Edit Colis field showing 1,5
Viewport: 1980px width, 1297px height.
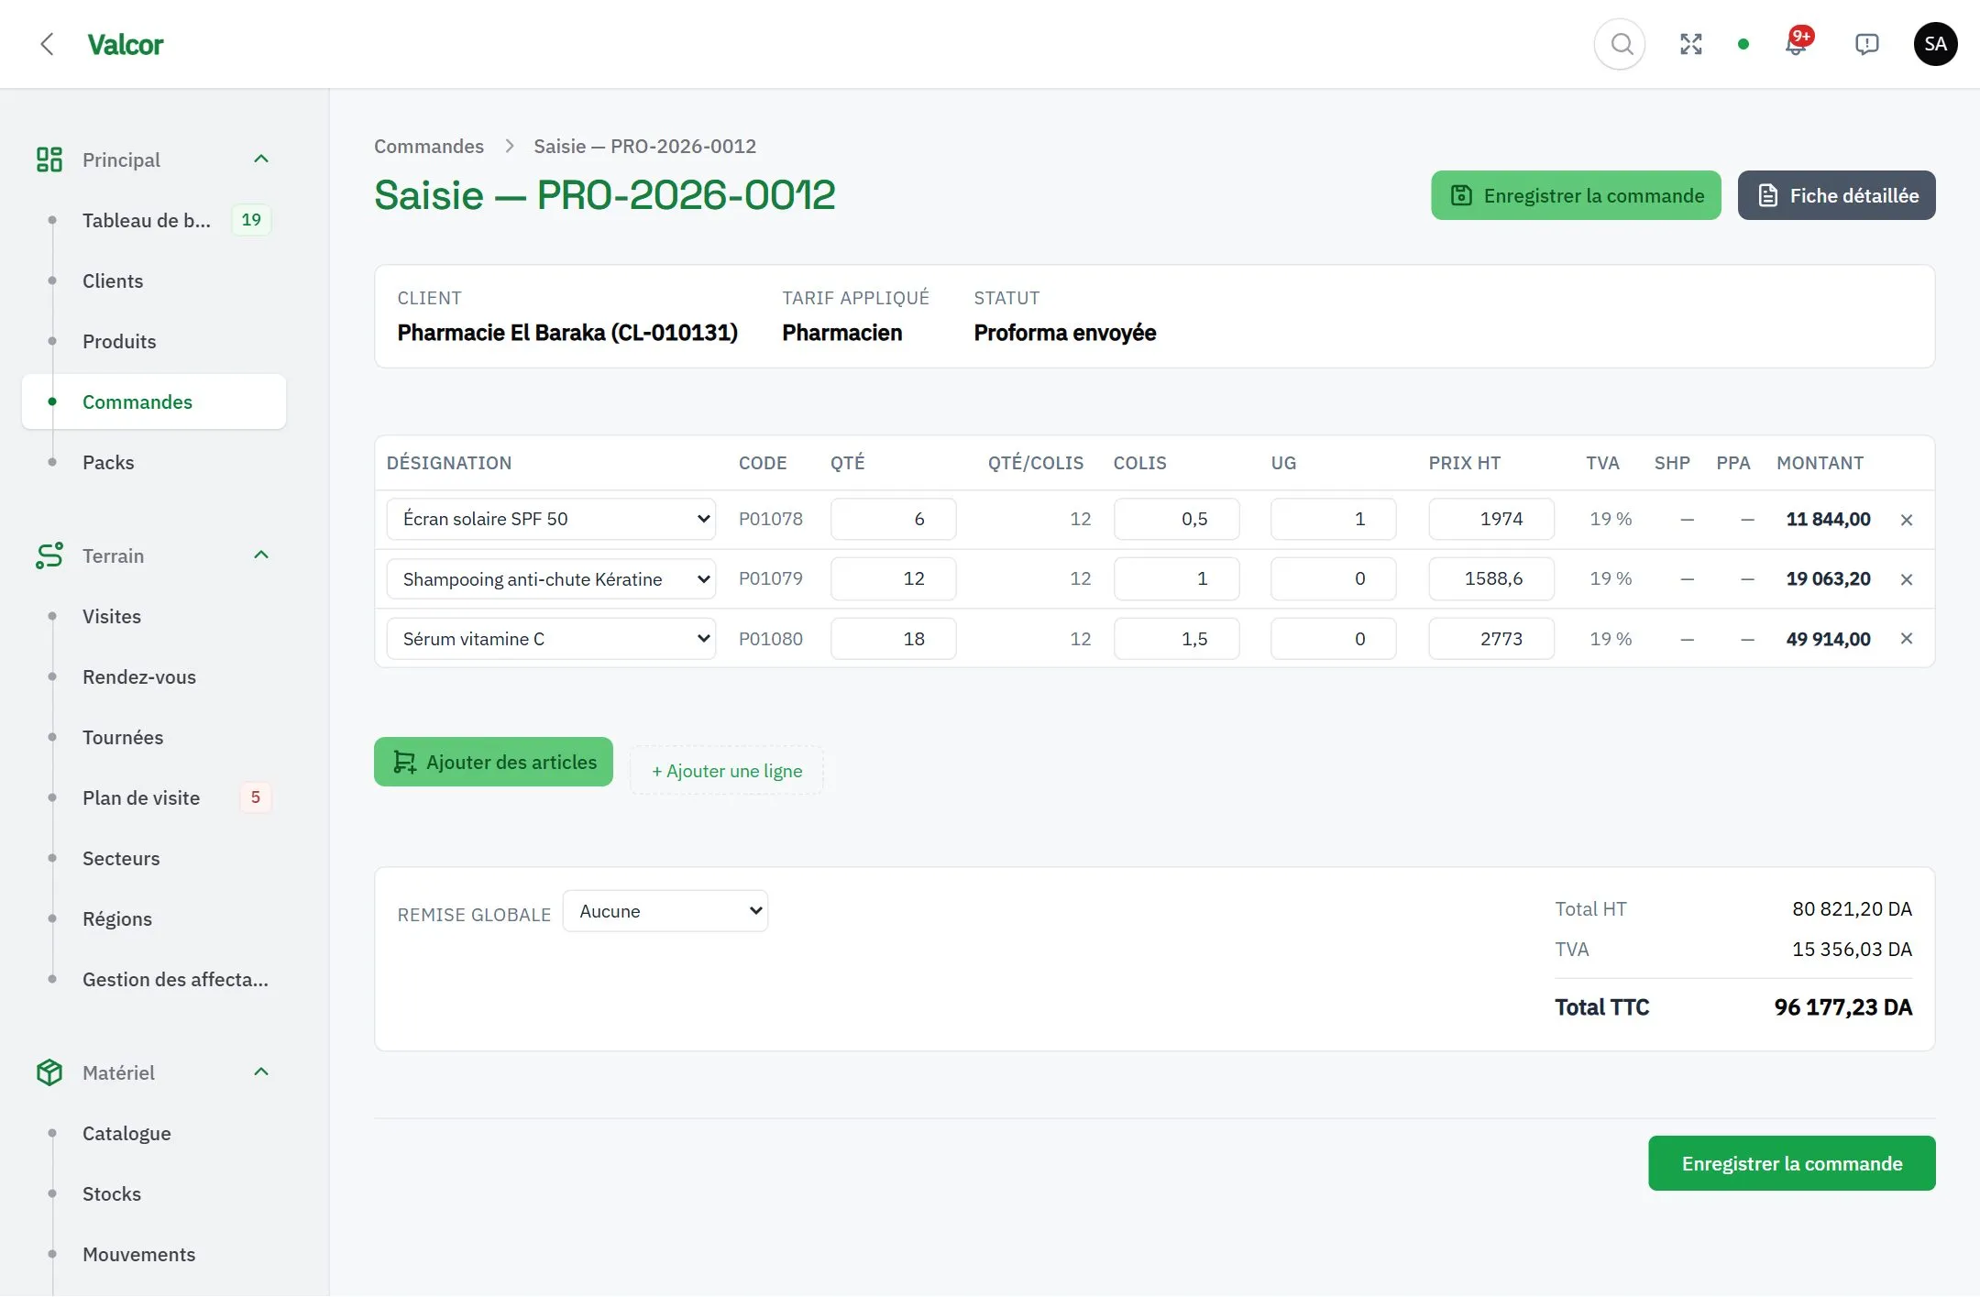point(1177,639)
